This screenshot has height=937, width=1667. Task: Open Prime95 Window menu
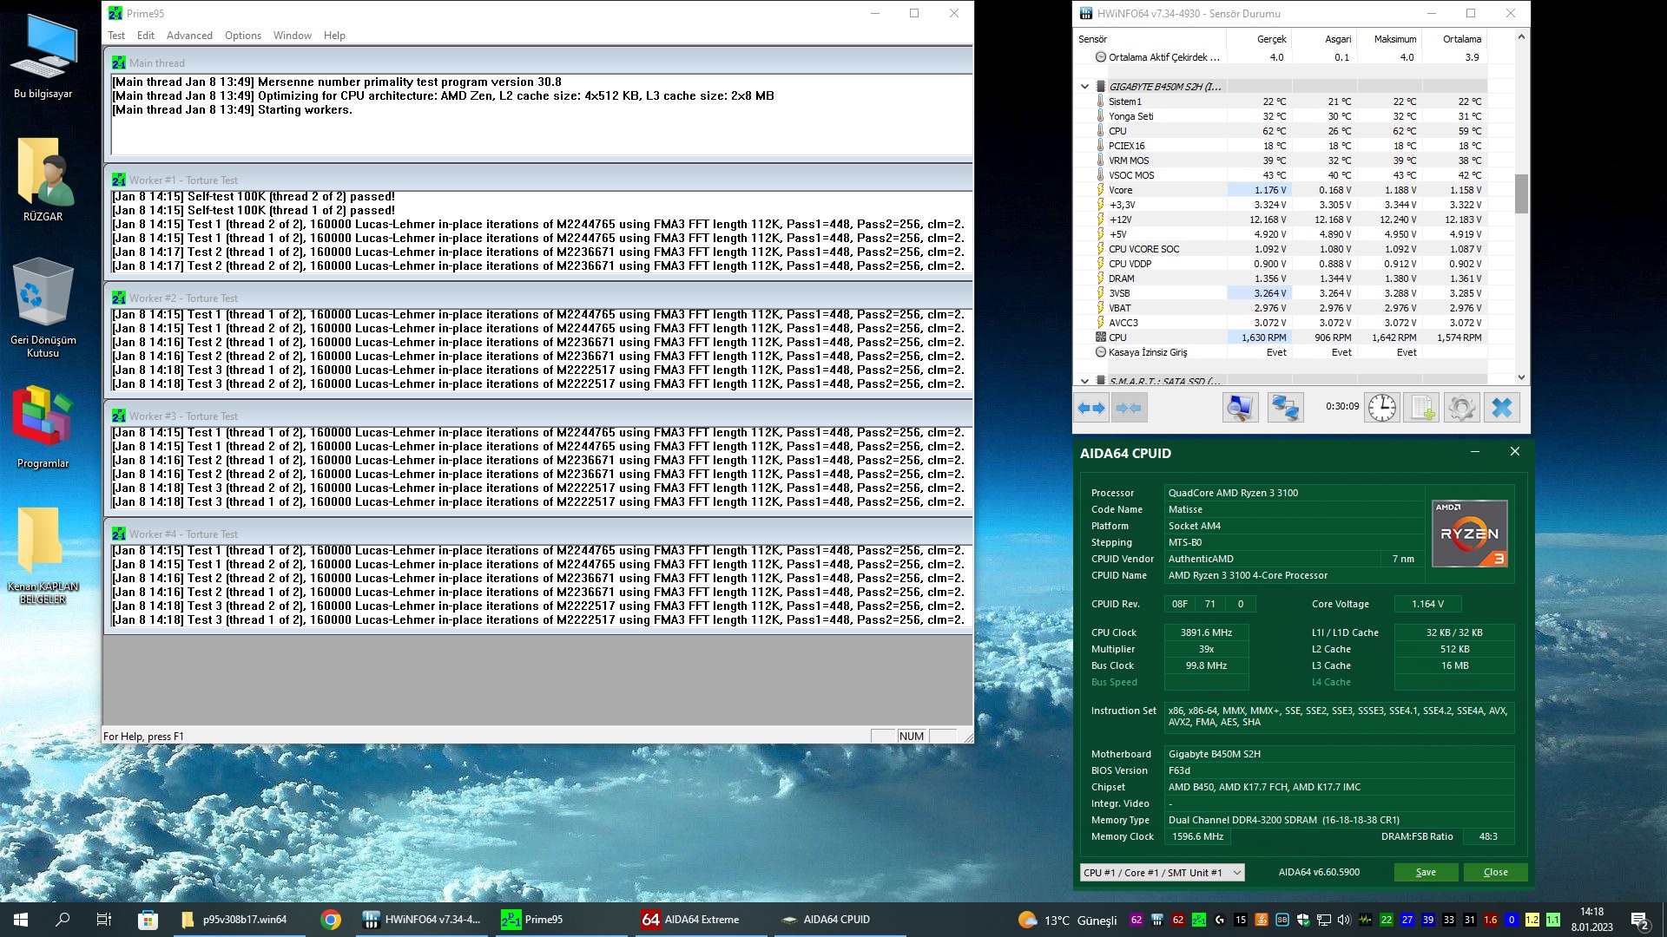(293, 36)
